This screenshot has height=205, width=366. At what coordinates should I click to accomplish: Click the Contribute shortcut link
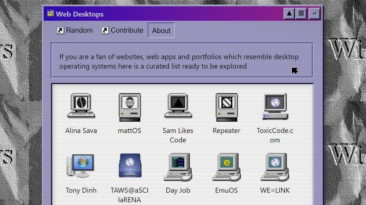(x=127, y=31)
